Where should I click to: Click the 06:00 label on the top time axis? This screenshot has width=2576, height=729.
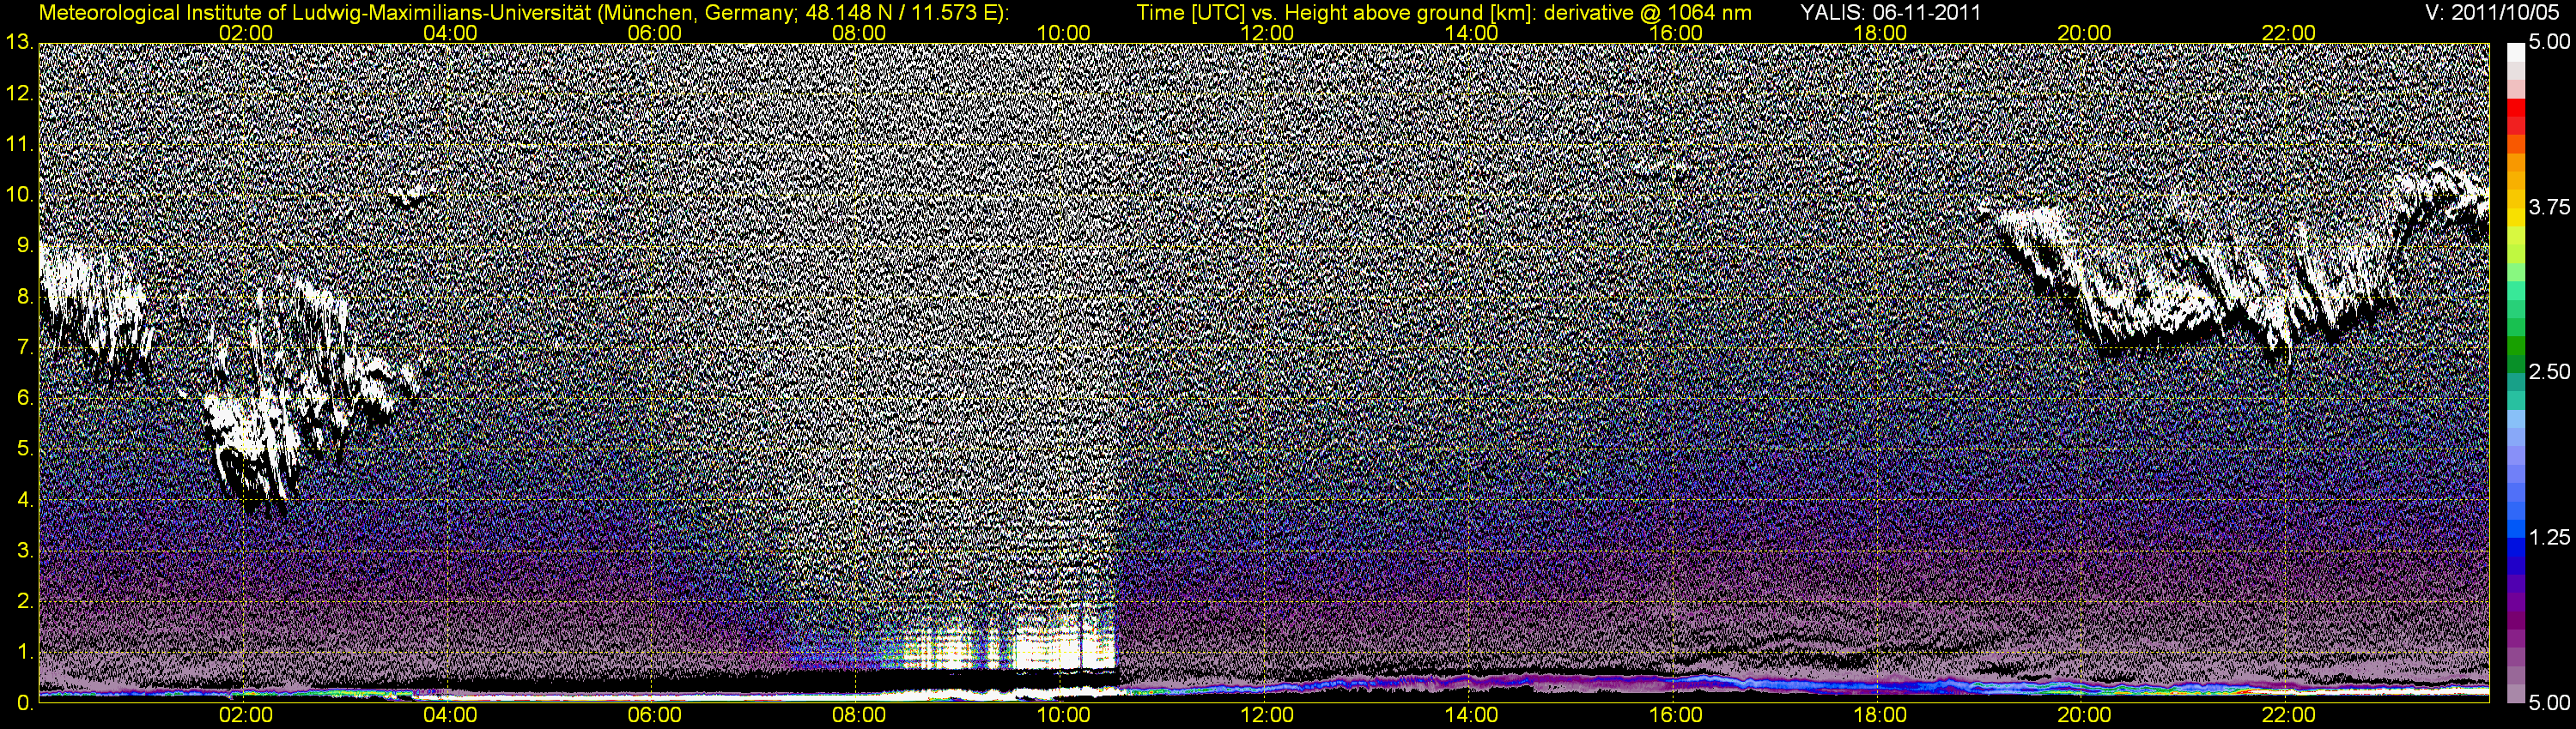[655, 33]
